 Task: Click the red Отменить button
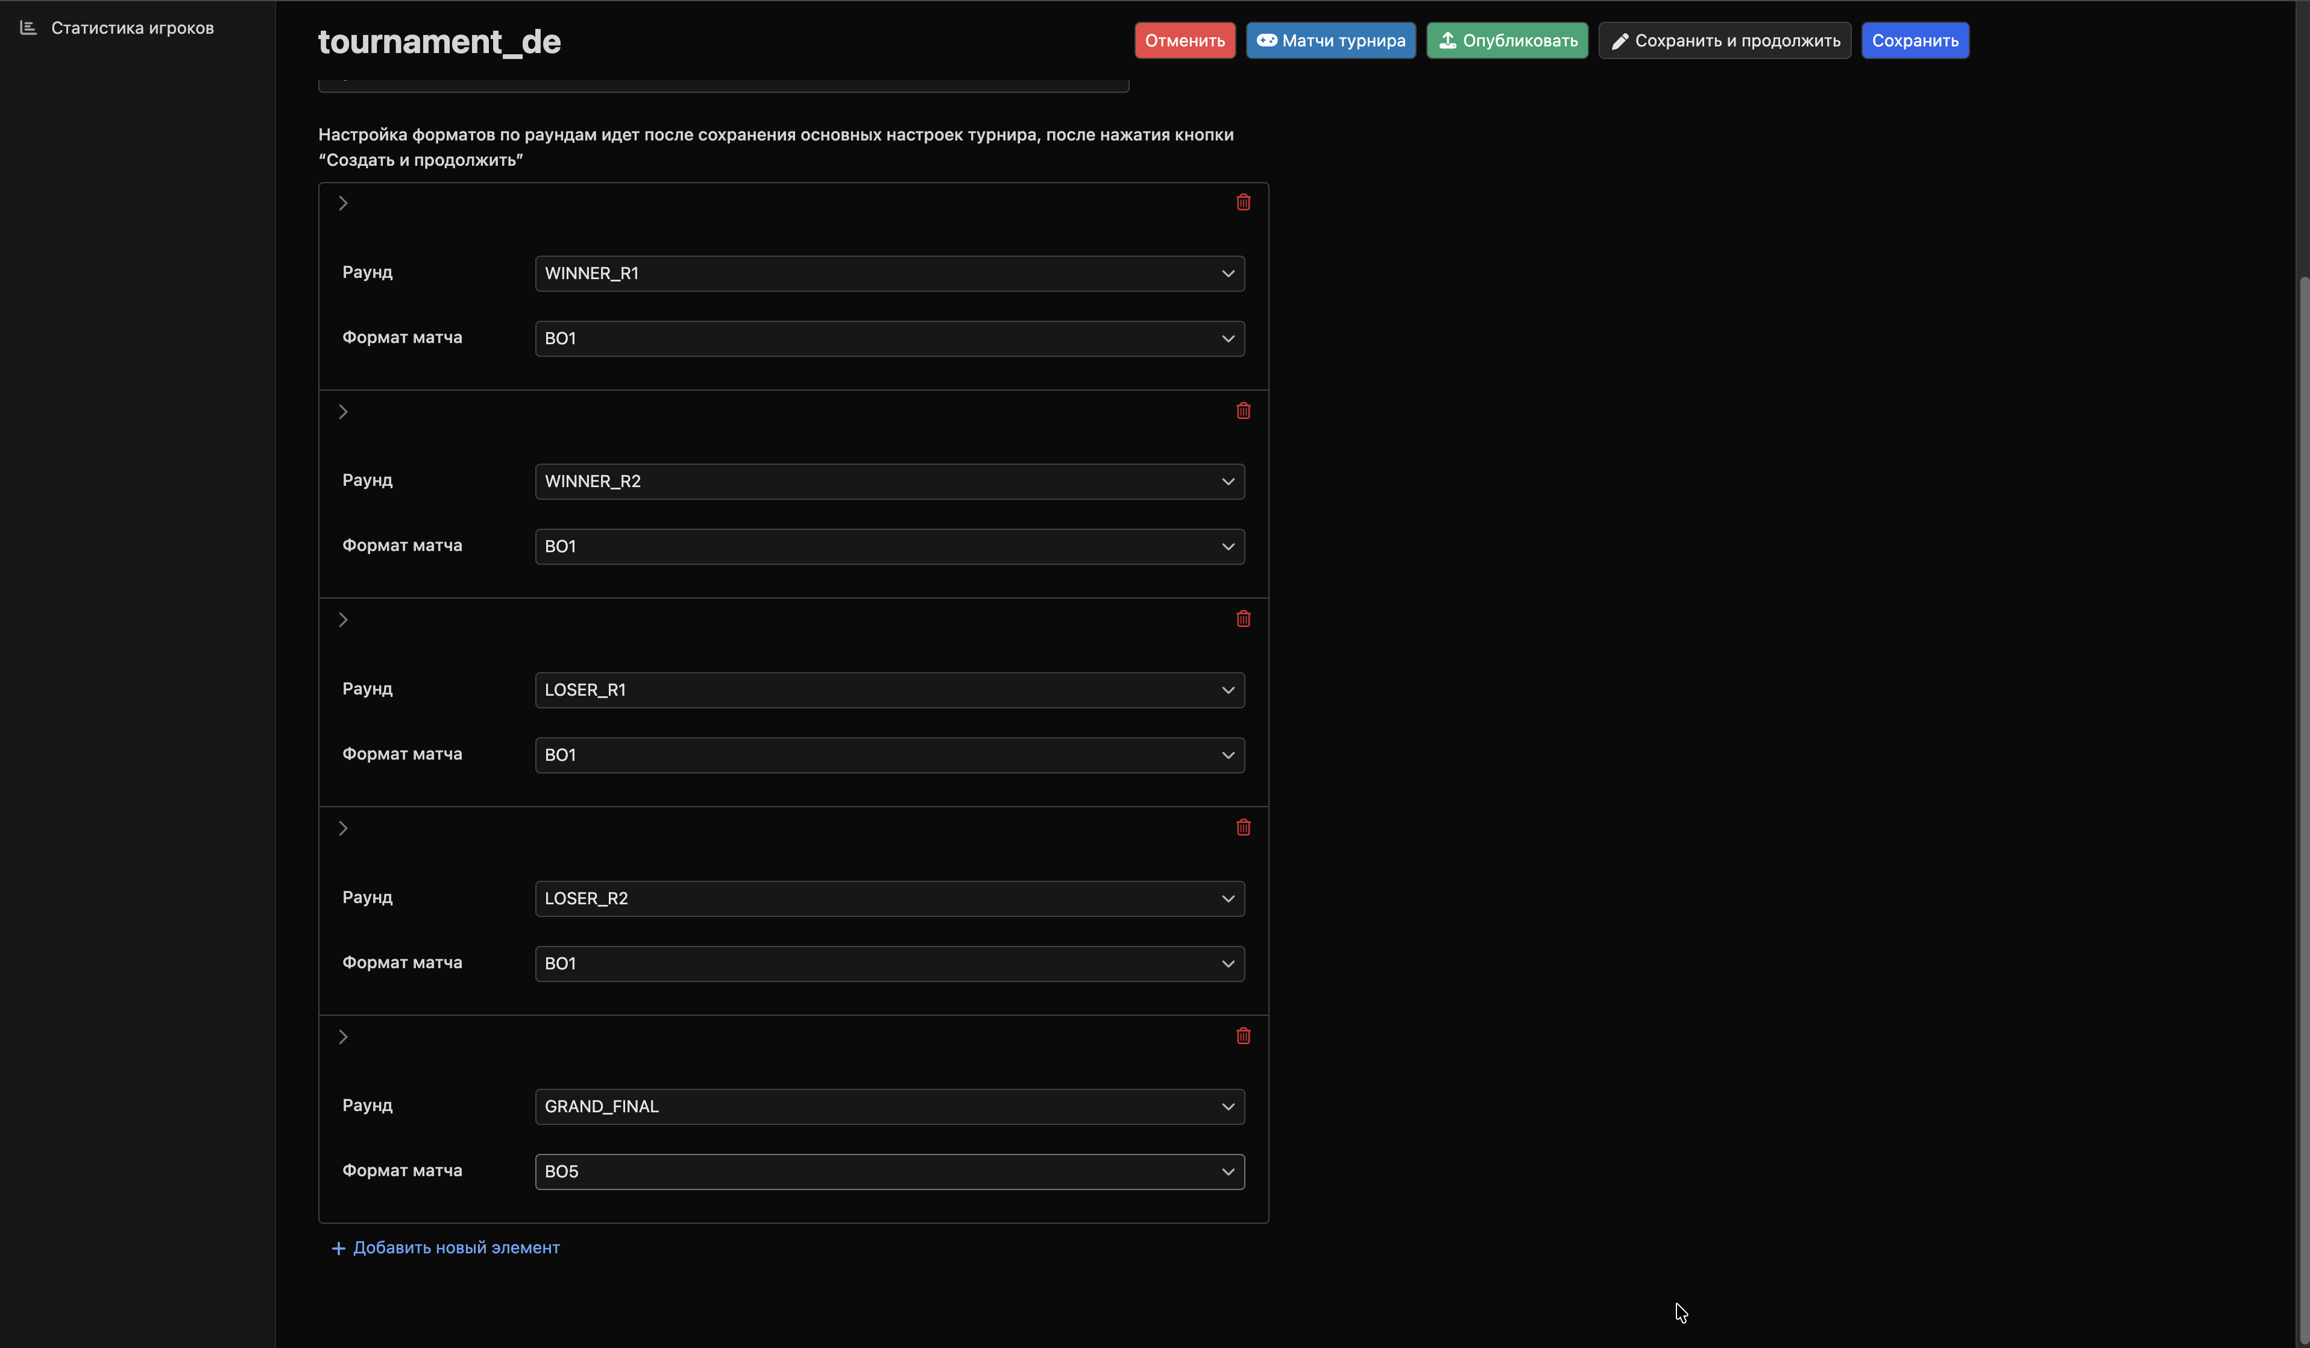click(1185, 40)
